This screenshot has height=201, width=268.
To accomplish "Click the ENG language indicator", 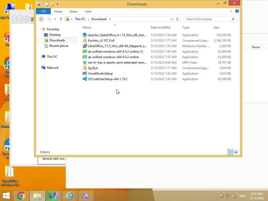I will click(x=243, y=196).
